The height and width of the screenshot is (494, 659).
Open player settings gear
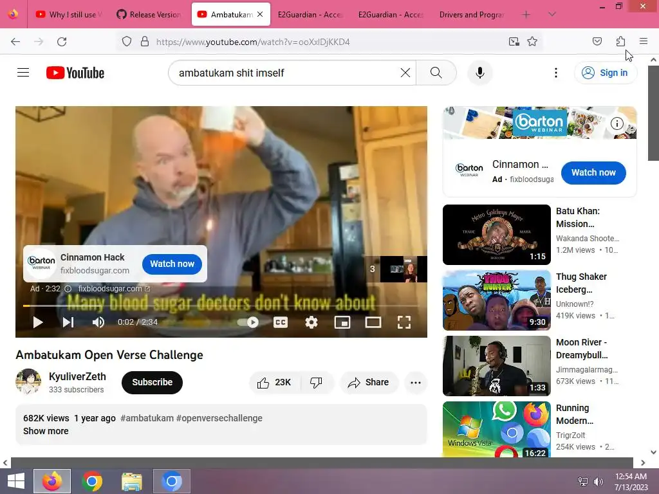coord(311,322)
